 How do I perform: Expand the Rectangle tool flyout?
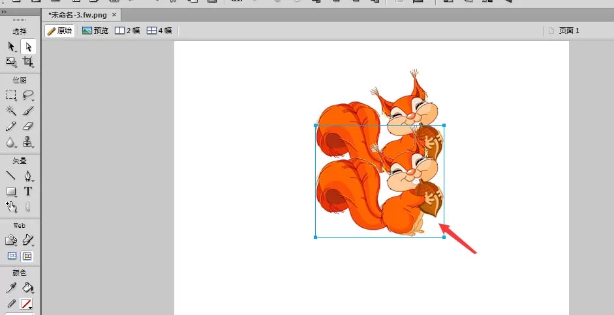coord(16,196)
